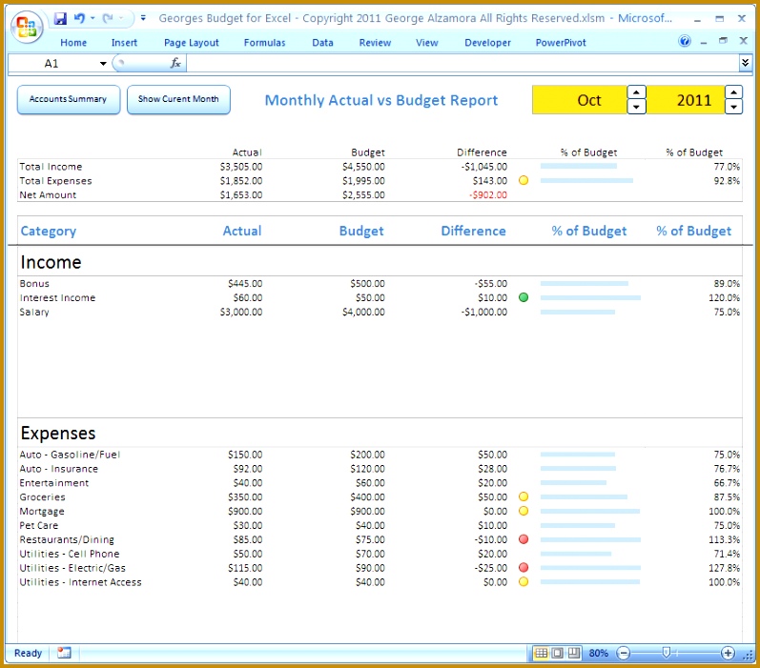Select the Expenses section heading
This screenshot has height=668, width=760.
(x=58, y=433)
